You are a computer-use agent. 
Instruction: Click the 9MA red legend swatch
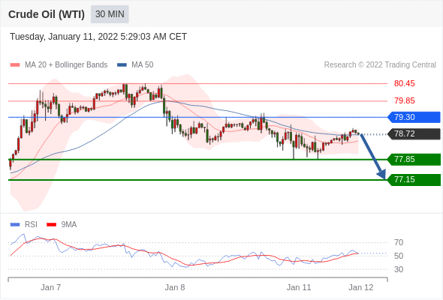[51, 225]
